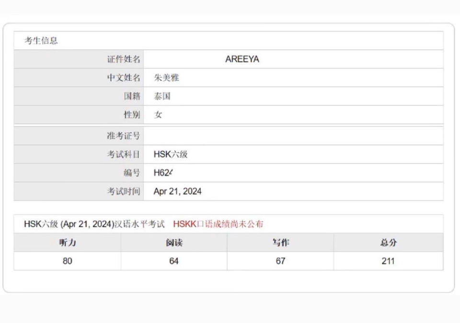Select the Chinese name 朱美雅

coord(166,78)
